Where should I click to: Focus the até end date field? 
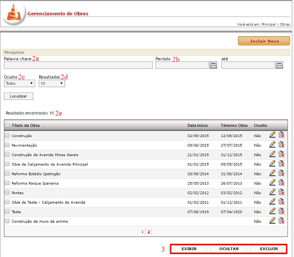(x=248, y=65)
